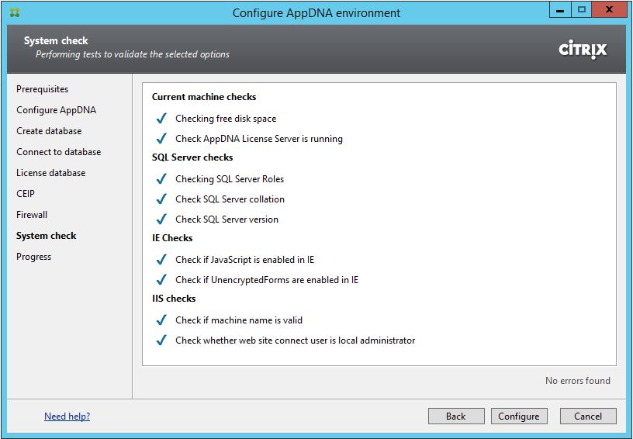This screenshot has width=633, height=439.
Task: Click checkmark beside UnencryptedForms check
Action: [x=161, y=280]
